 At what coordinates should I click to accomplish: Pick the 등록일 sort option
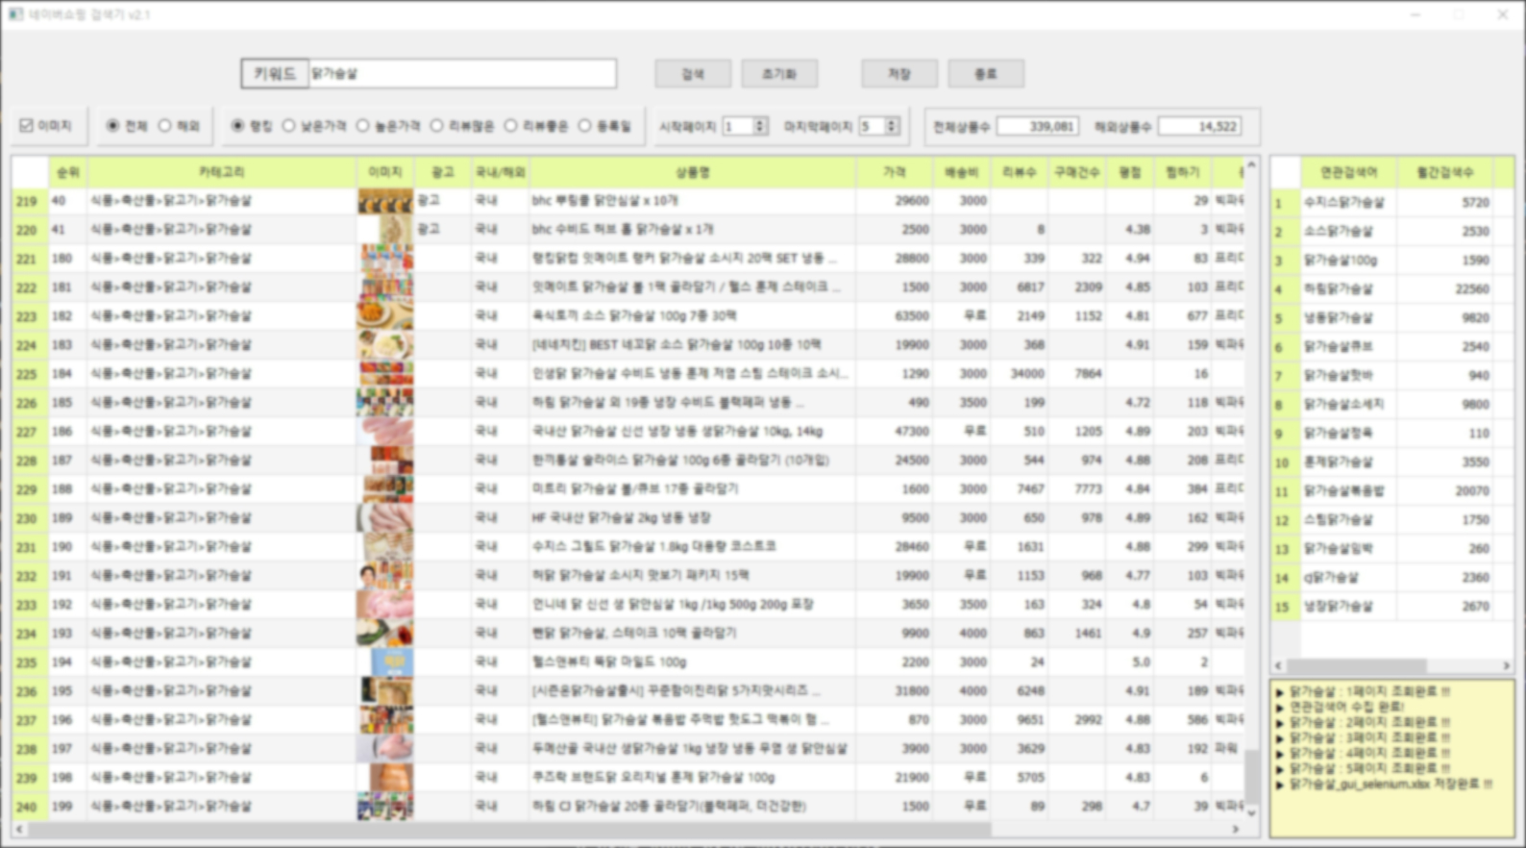pos(585,126)
